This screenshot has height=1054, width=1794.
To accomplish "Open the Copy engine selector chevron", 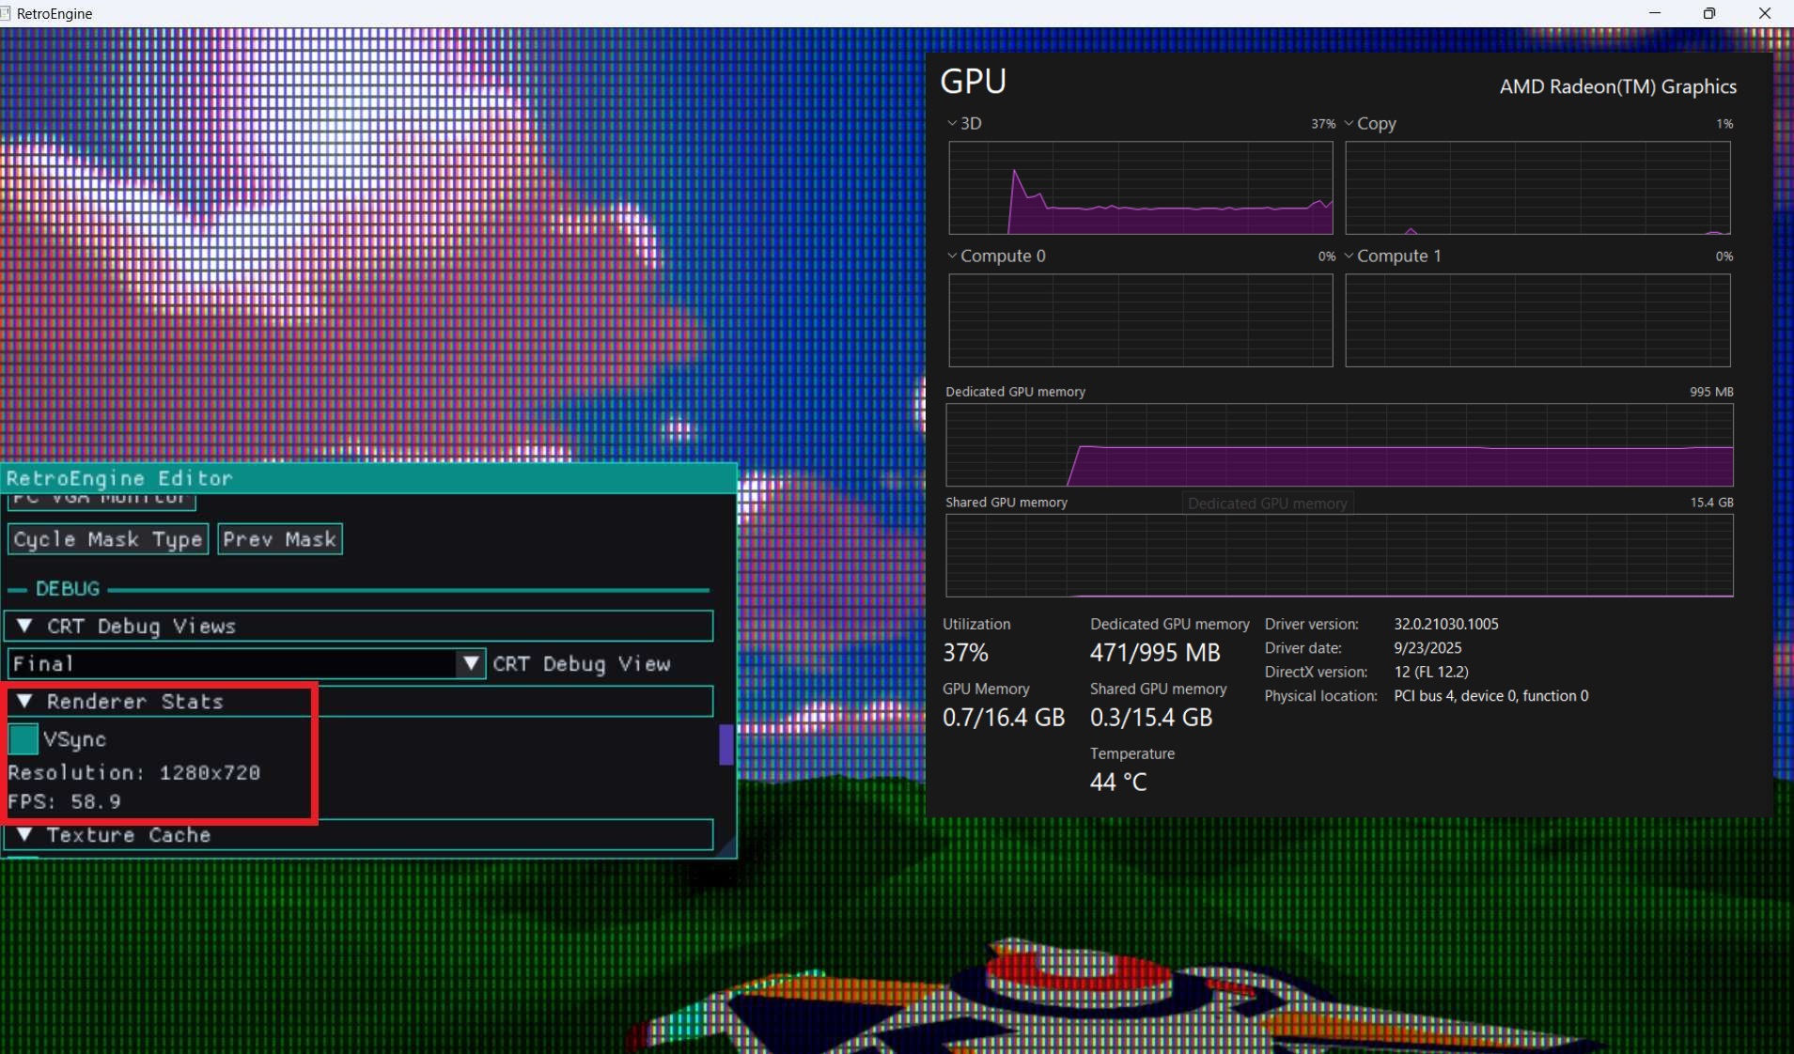I will point(1349,123).
